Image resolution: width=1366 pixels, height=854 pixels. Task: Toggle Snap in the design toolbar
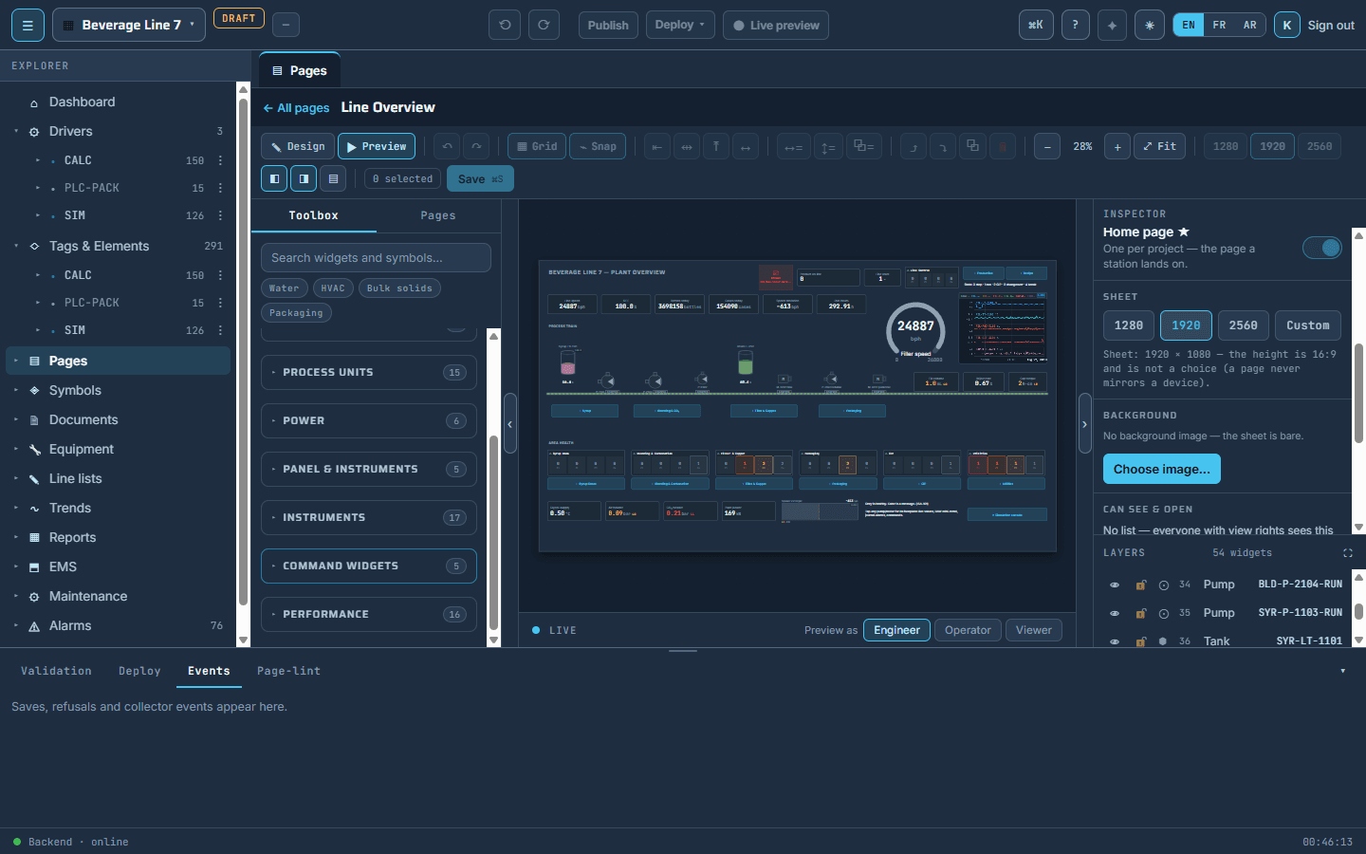click(598, 146)
